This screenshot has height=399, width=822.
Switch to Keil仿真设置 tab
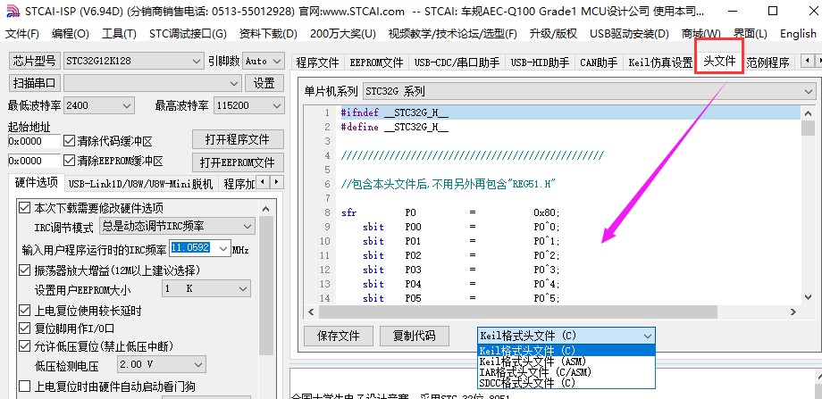660,62
